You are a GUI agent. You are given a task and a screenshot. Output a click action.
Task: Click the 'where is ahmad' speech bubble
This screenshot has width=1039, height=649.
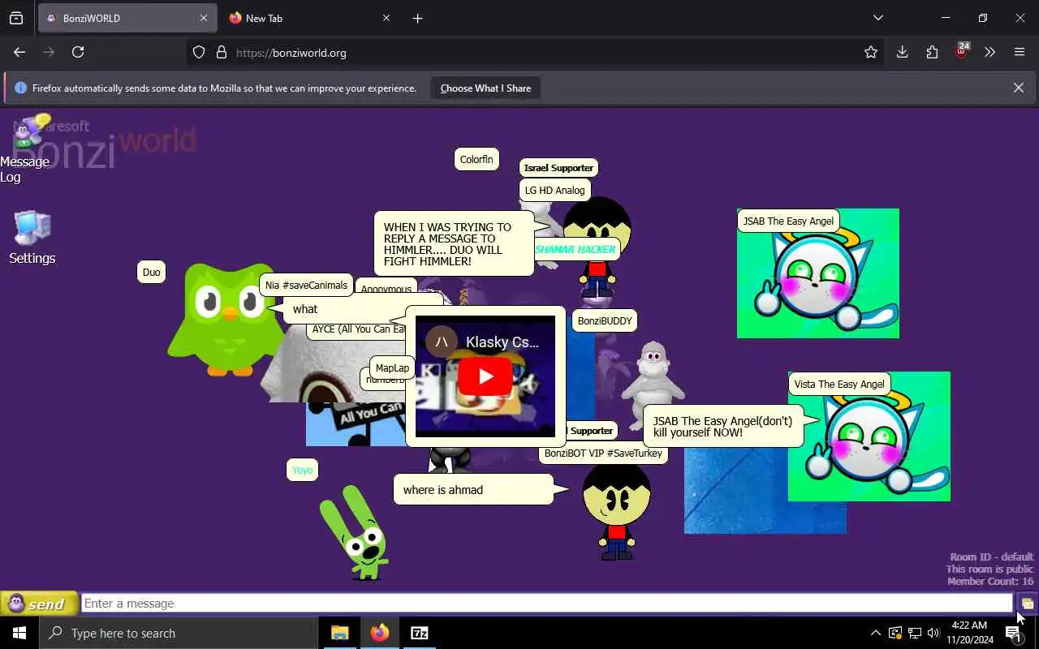point(474,490)
